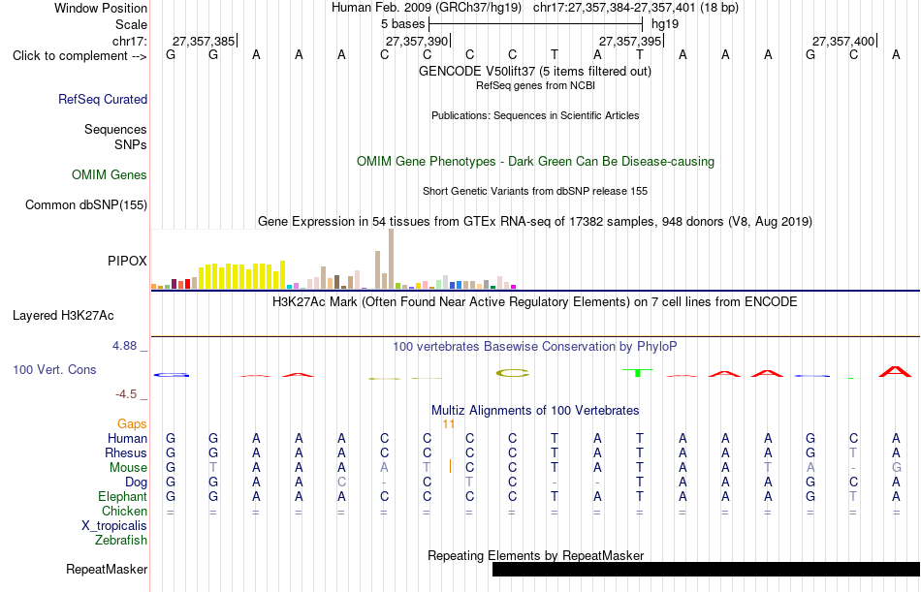The height and width of the screenshot is (592, 921).
Task: Click the hg19 label beside scale bar
Action: tap(665, 24)
